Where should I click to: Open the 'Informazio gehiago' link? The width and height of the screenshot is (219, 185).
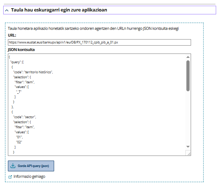pyautogui.click(x=29, y=177)
